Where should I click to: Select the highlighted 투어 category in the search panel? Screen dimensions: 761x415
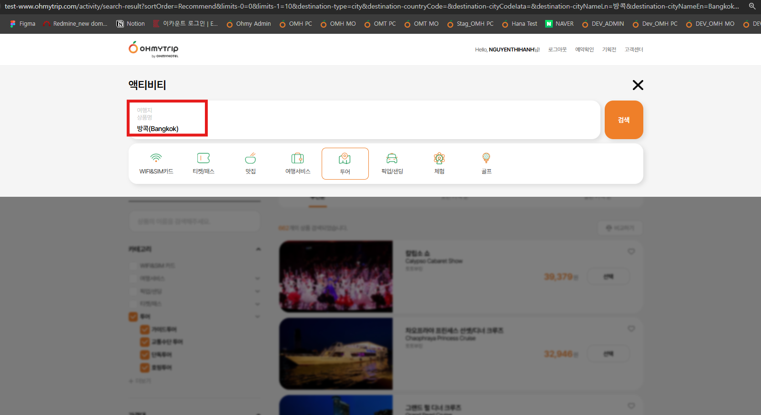point(345,163)
